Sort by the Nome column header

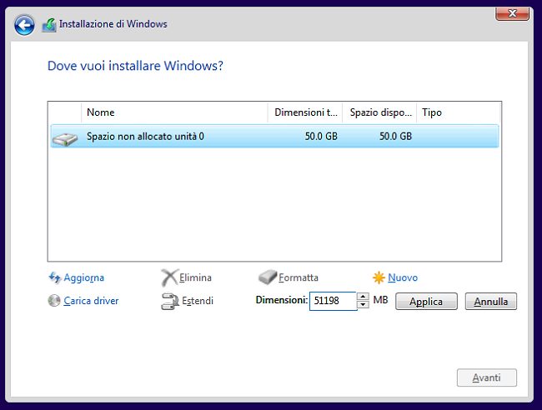(174, 112)
